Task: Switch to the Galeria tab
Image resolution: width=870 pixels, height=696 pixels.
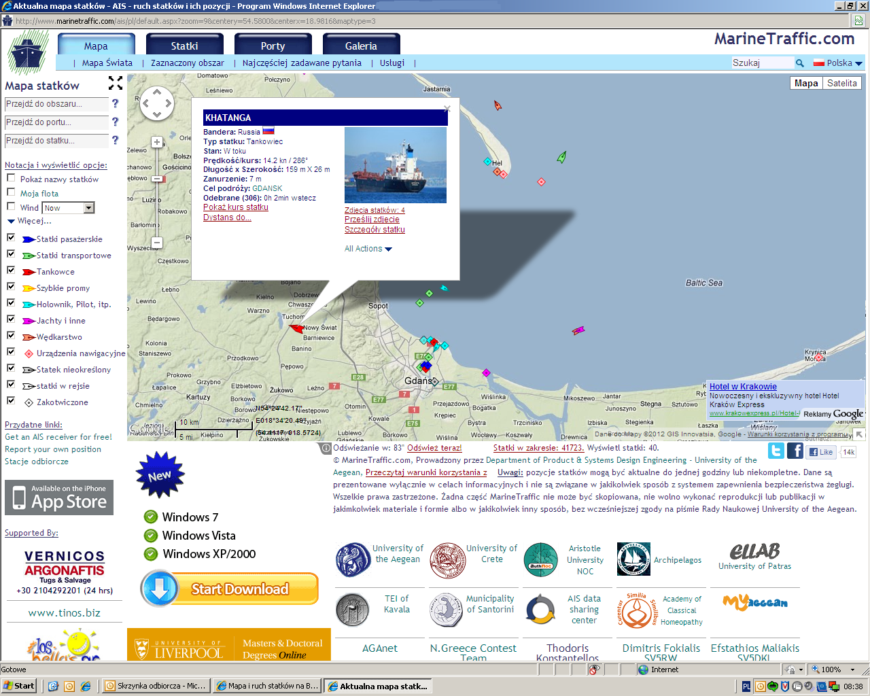Action: coord(361,45)
